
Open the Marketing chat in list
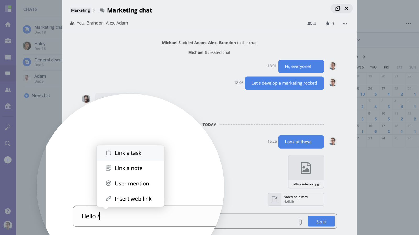coord(42,30)
